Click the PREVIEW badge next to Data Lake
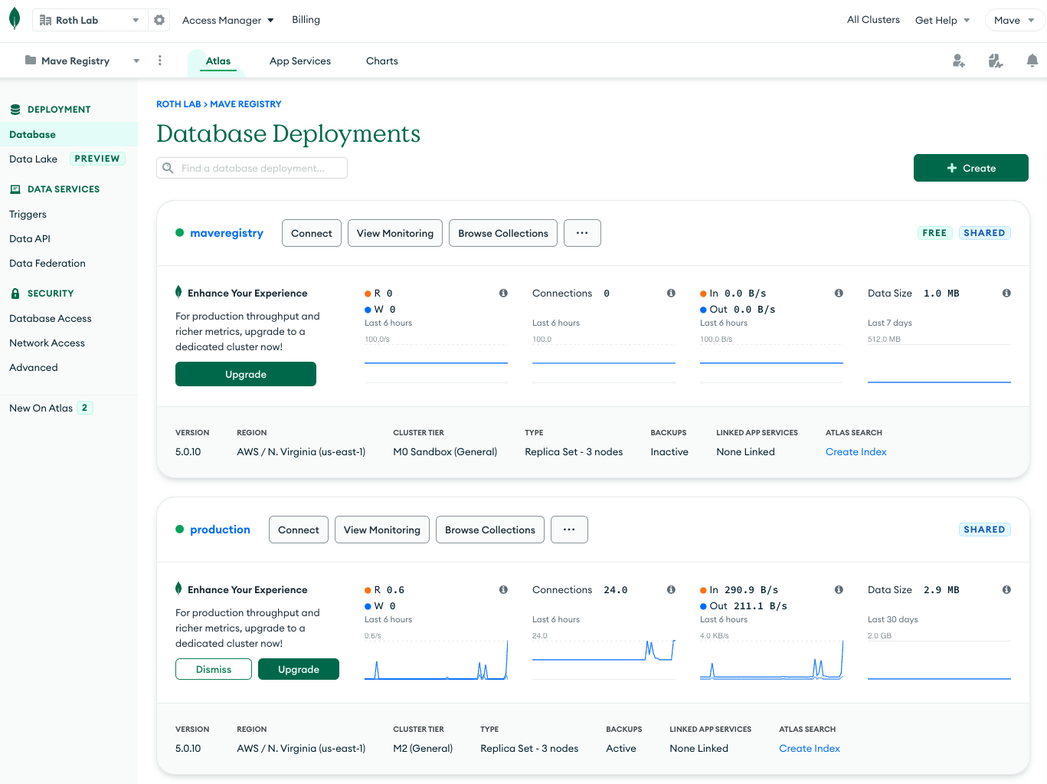Viewport: 1047px width, 784px height. [x=97, y=159]
